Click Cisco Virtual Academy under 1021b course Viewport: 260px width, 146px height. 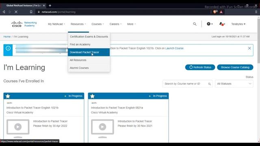[20, 112]
